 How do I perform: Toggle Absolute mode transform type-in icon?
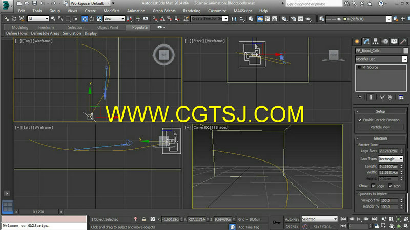point(153,219)
